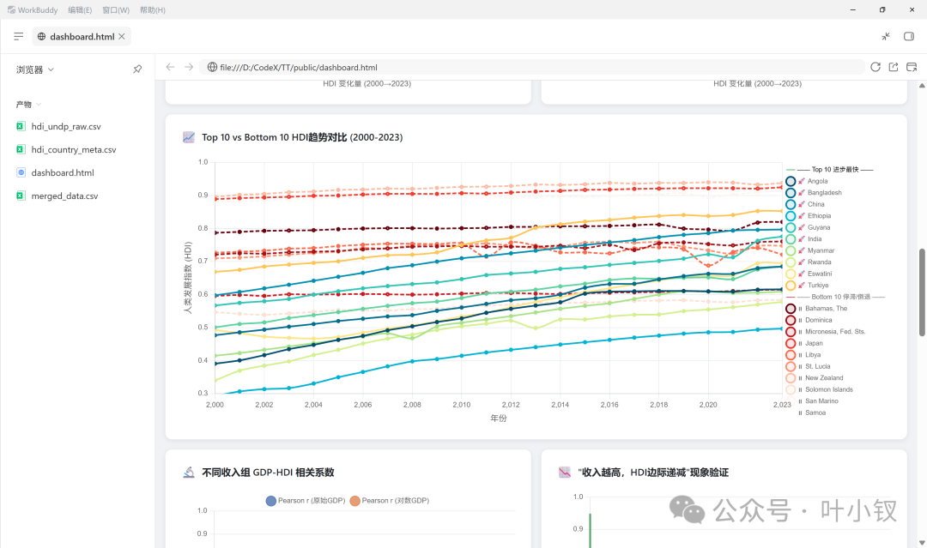Screen dimensions: 927x548
Task: Close the dashboard.html tab
Action: pos(122,37)
